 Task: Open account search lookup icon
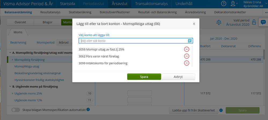coord(190,41)
